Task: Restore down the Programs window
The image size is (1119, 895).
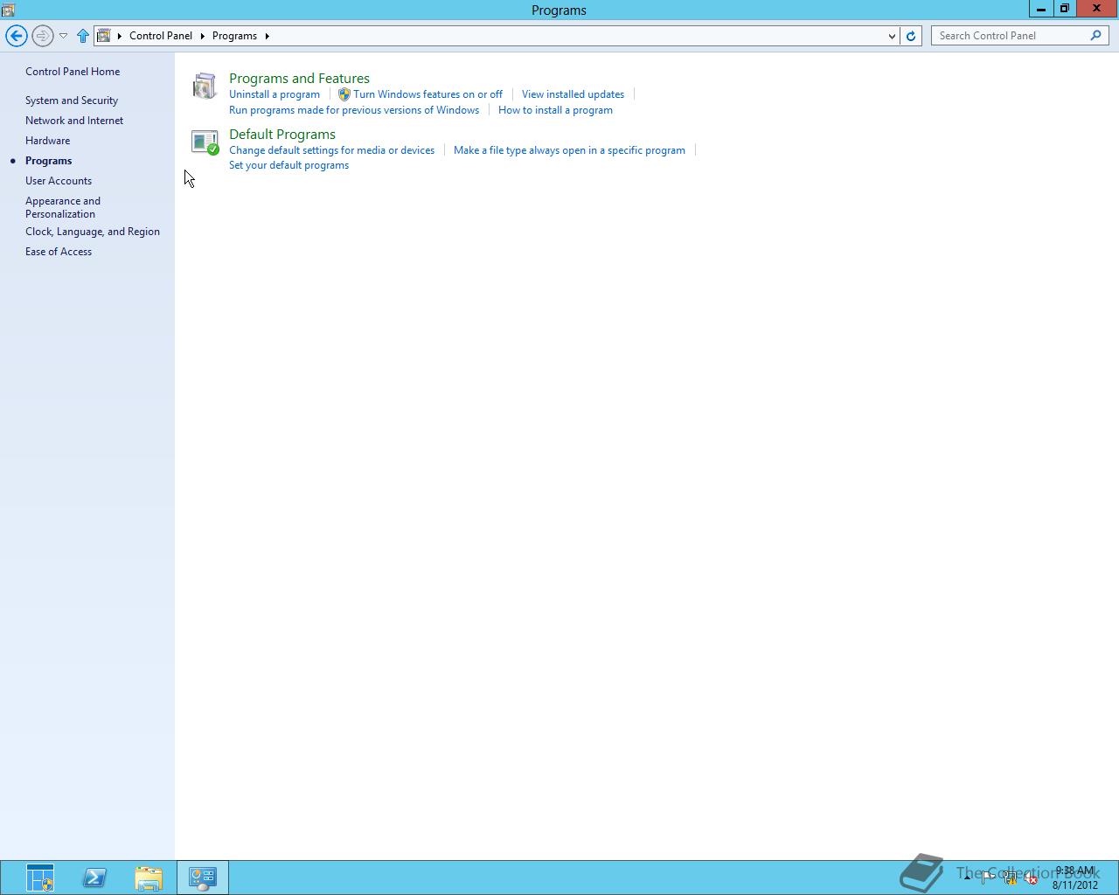Action: pos(1064,9)
